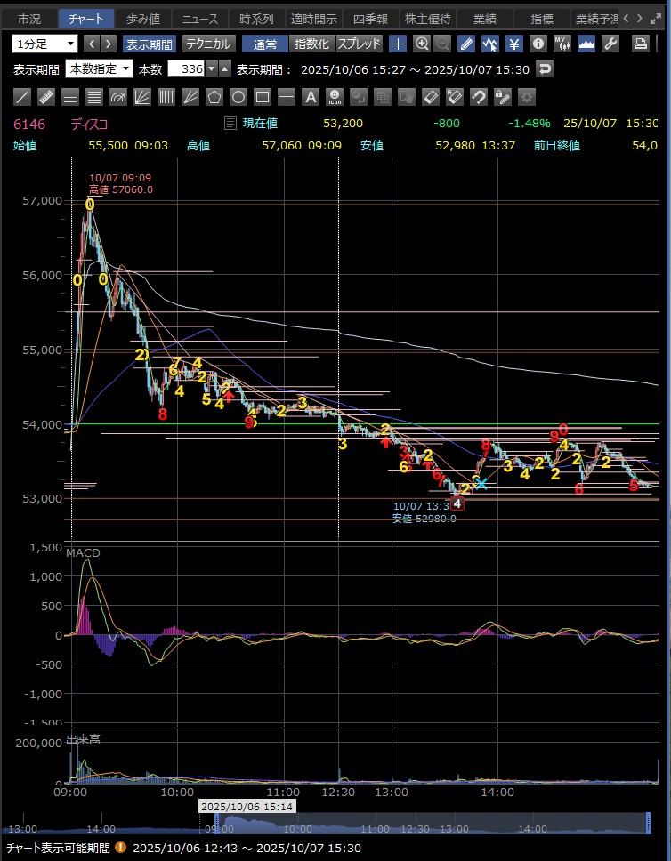The image size is (671, 861).
Task: Click the zoom in magnifier icon
Action: [421, 44]
